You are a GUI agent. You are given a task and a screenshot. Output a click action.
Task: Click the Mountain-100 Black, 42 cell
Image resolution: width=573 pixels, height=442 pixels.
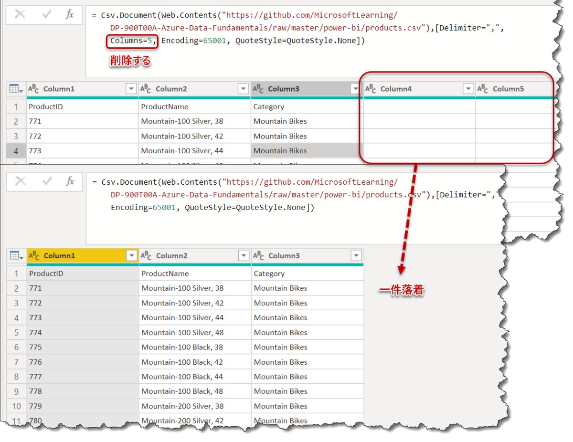tap(195, 362)
